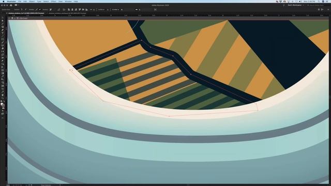The width and height of the screenshot is (331, 186).
Task: Open the File menu
Action: pos(20,1)
